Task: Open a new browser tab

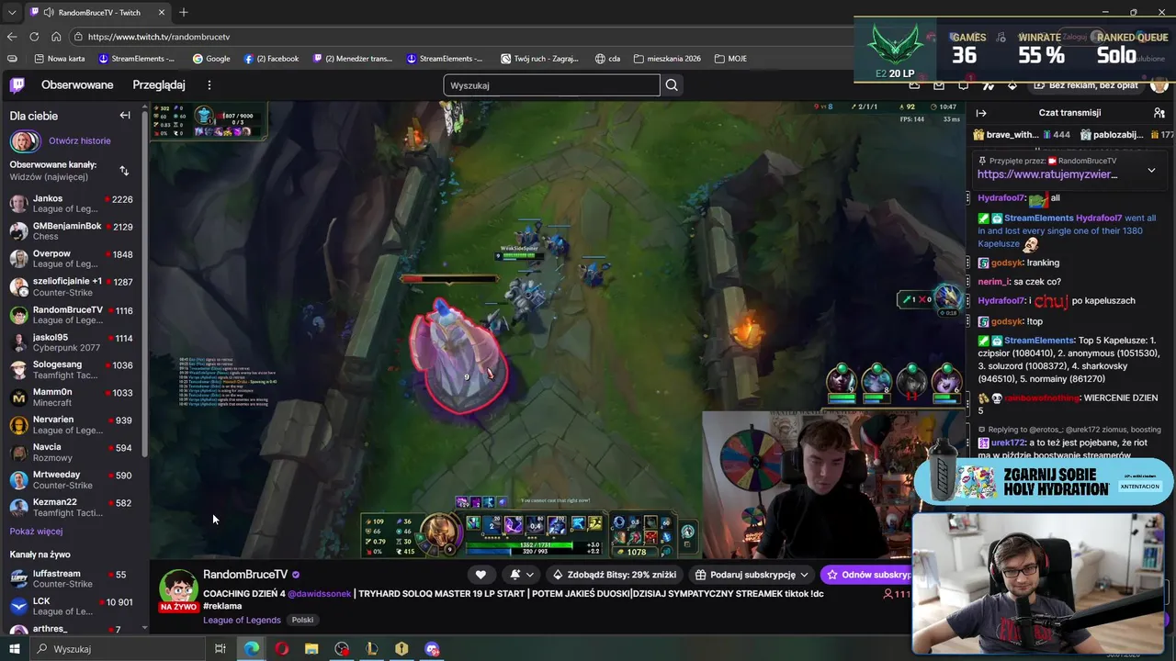Action: pos(184,12)
